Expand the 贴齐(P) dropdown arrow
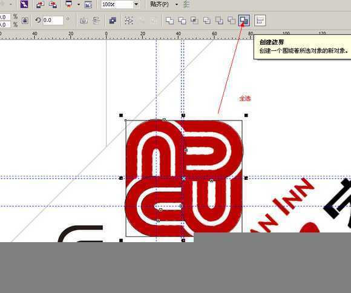 point(176,4)
